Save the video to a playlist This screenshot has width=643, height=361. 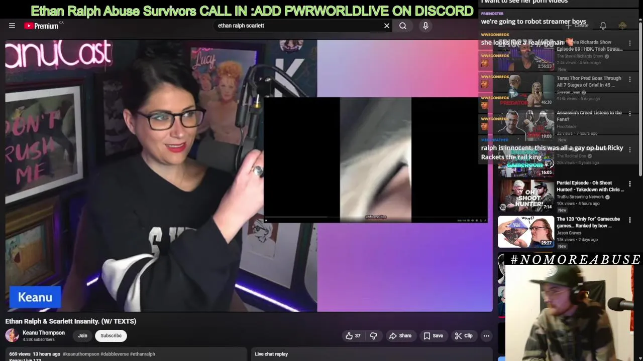(433, 336)
